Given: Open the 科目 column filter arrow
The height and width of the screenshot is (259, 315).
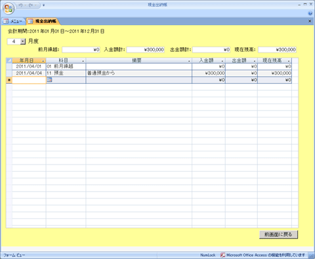Looking at the screenshot, I should pos(83,61).
